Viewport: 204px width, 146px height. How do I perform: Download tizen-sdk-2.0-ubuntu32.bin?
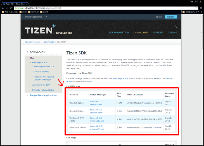(x=96, y=103)
